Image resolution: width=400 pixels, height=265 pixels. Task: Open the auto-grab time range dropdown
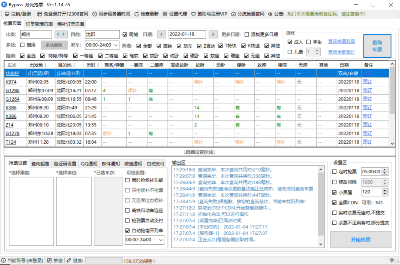coord(160,239)
